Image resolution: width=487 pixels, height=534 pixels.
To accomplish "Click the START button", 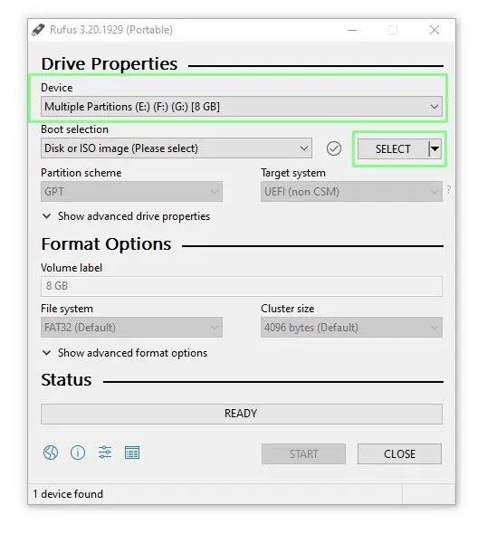I will [303, 453].
